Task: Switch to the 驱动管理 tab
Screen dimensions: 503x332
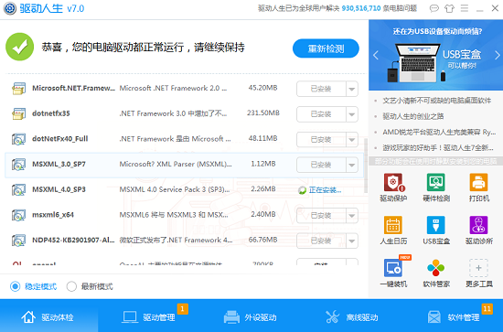Action: click(x=148, y=317)
